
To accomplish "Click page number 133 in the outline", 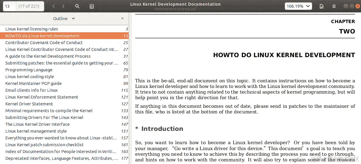I will [124, 111].
